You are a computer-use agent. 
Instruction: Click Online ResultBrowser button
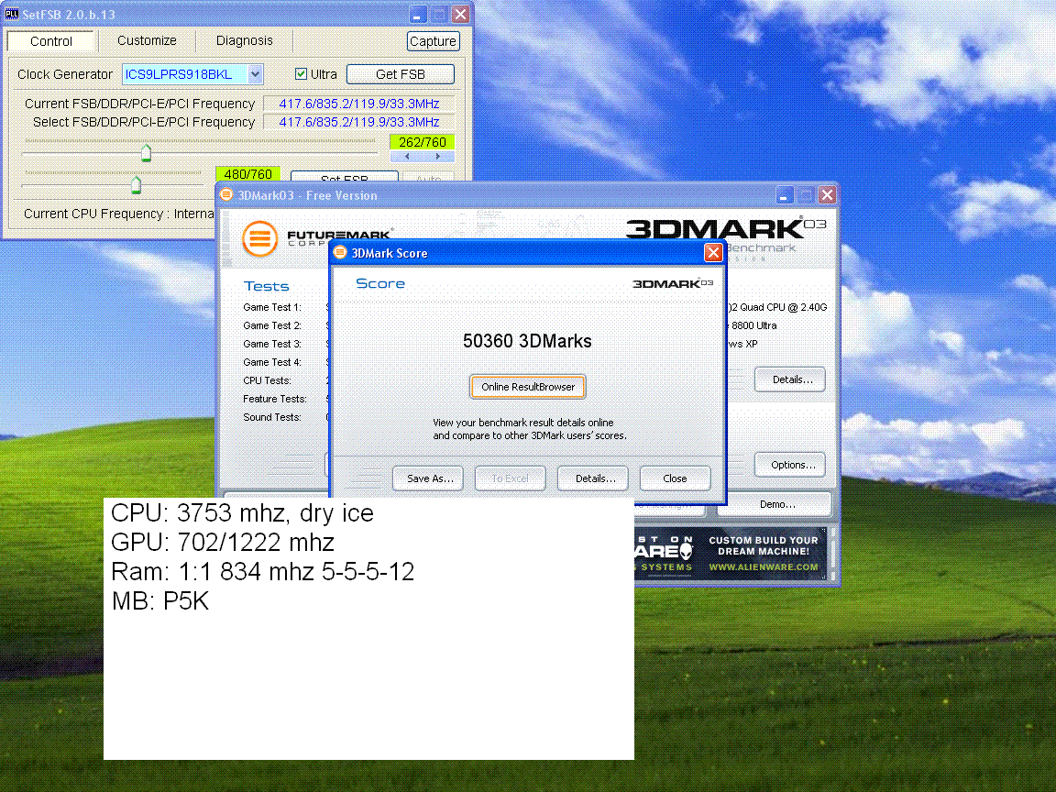[x=528, y=387]
